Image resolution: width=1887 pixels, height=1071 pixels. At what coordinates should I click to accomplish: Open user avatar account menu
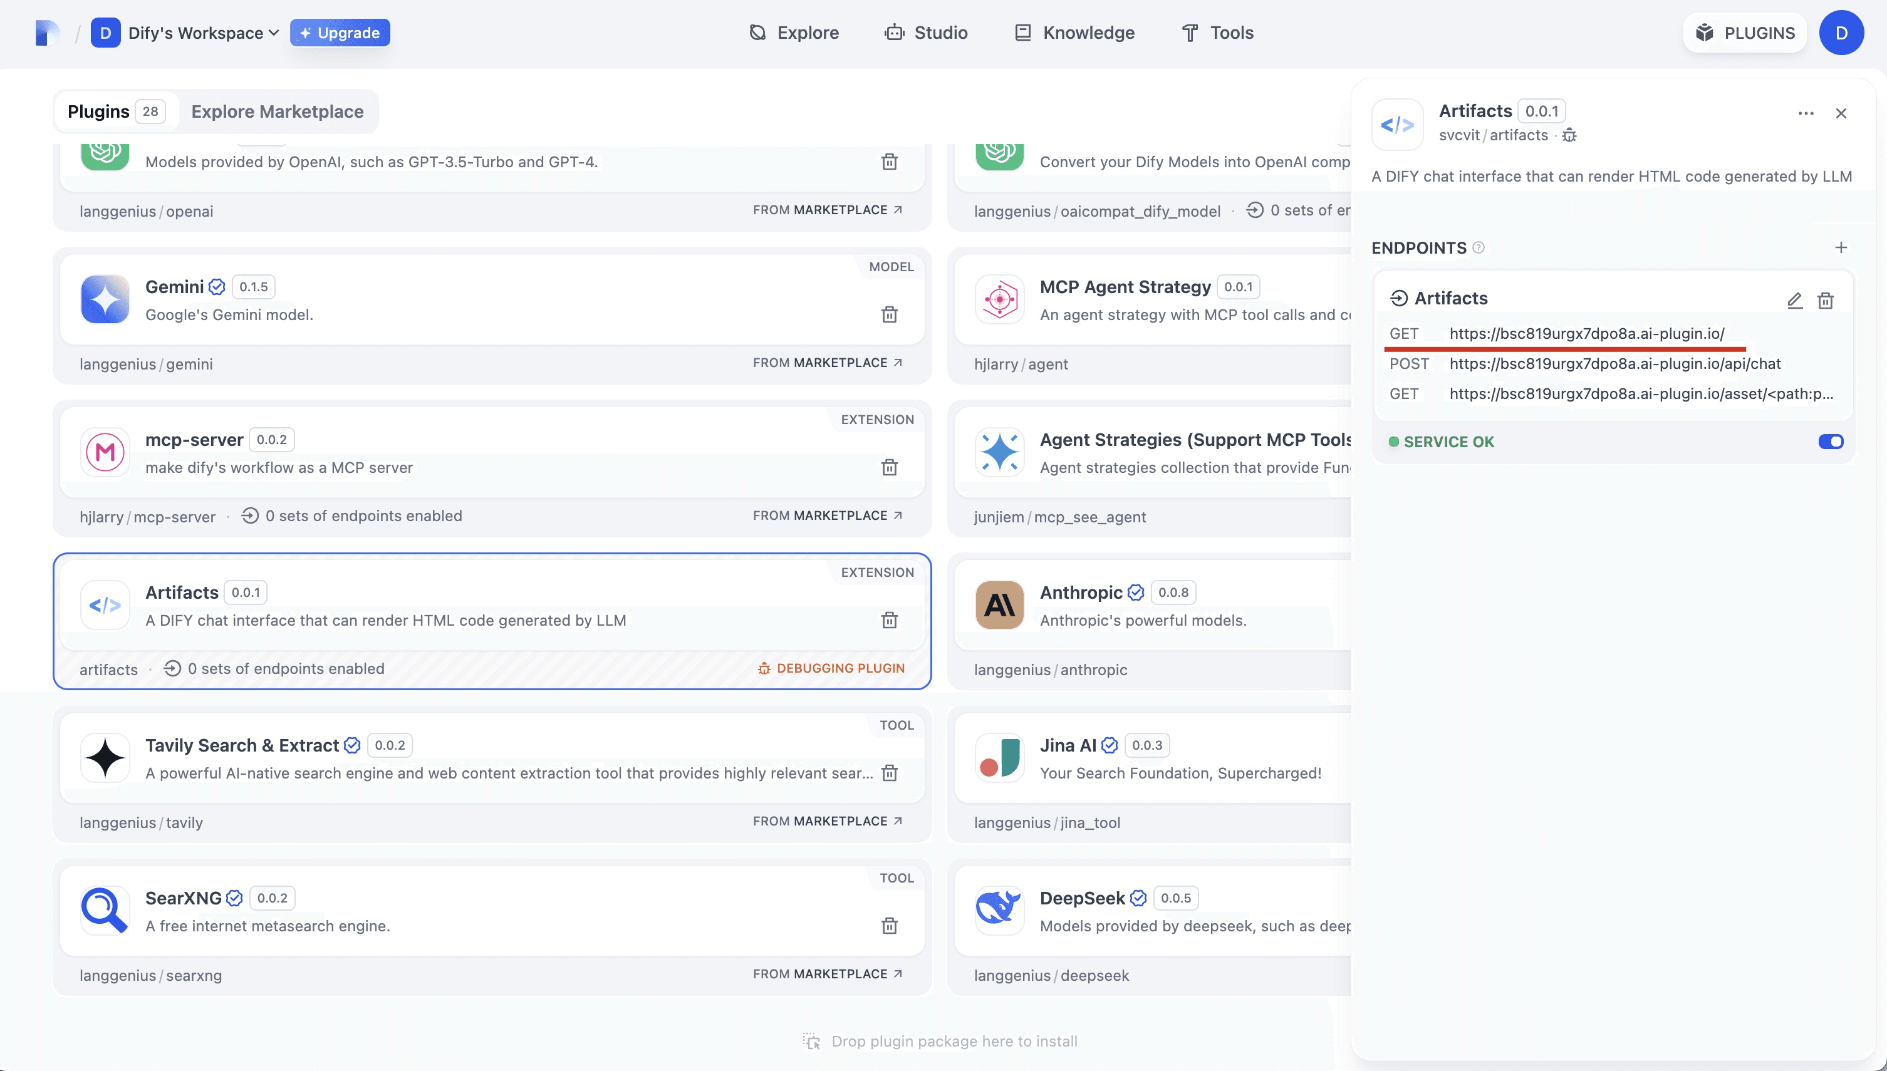(x=1841, y=33)
